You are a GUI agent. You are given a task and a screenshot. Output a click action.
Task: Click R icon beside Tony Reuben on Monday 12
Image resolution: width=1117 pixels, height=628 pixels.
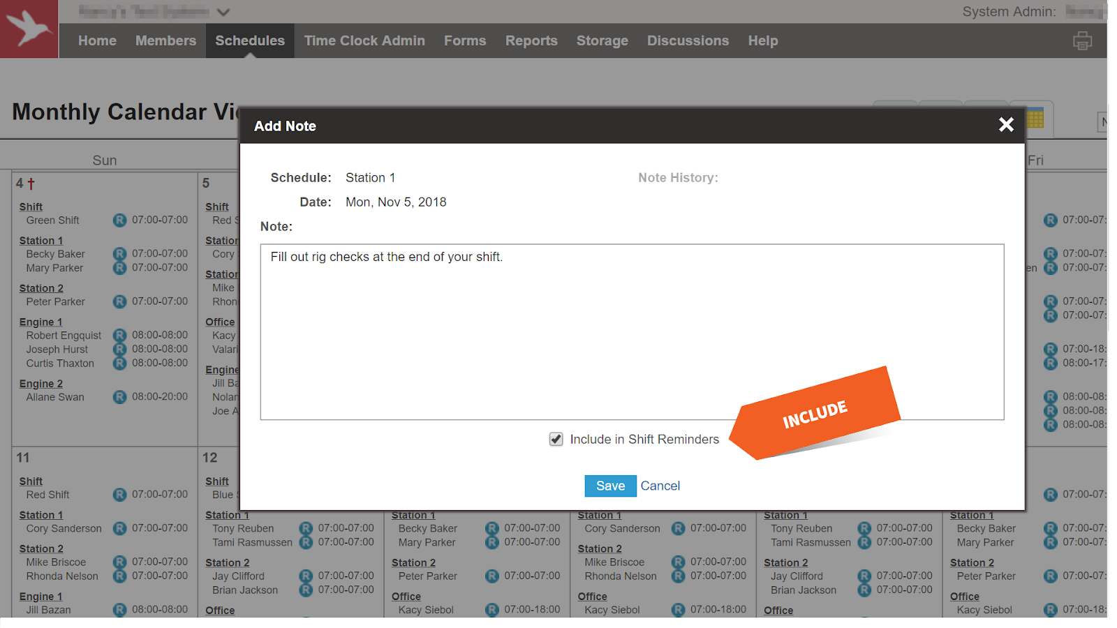306,528
